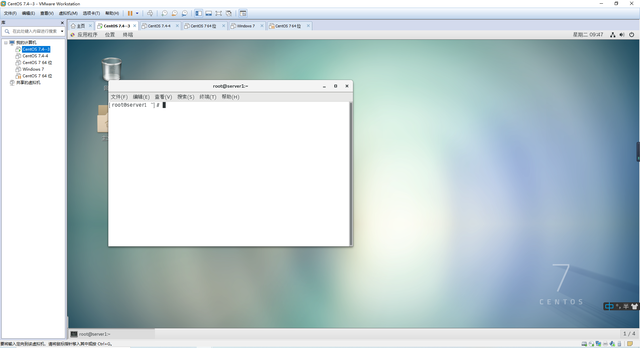The image size is (640, 348).
Task: Enter VMware full screen mode
Action: (219, 13)
